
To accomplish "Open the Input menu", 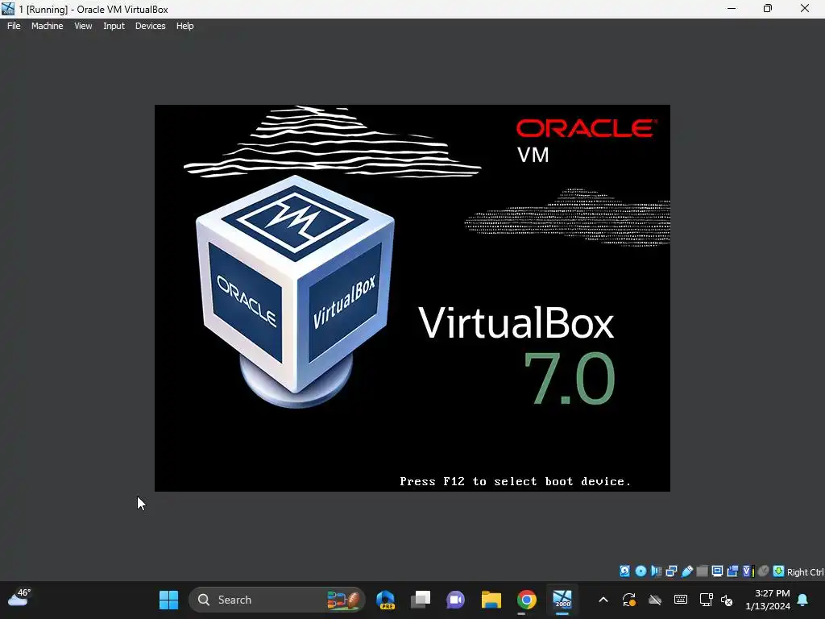I will point(114,26).
